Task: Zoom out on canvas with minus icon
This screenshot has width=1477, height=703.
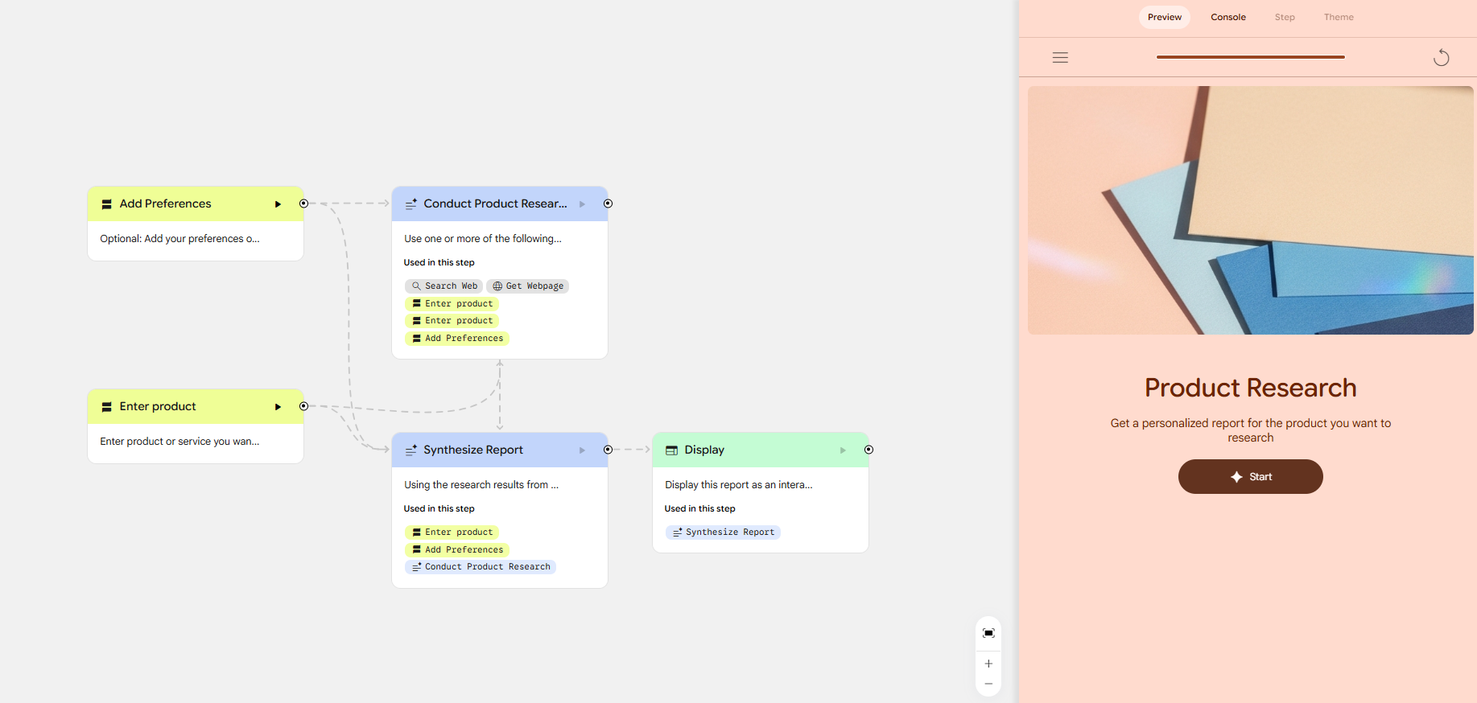Action: 988,684
